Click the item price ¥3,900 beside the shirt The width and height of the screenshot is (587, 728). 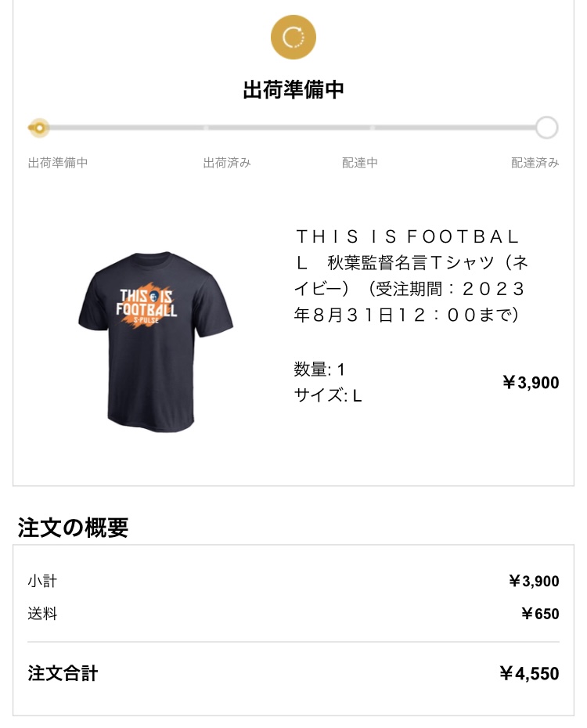pyautogui.click(x=531, y=382)
